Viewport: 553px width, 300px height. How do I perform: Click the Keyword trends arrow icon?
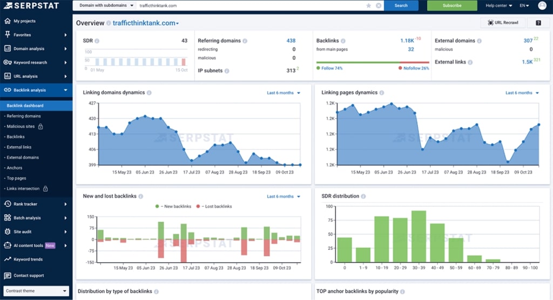(x=8, y=259)
